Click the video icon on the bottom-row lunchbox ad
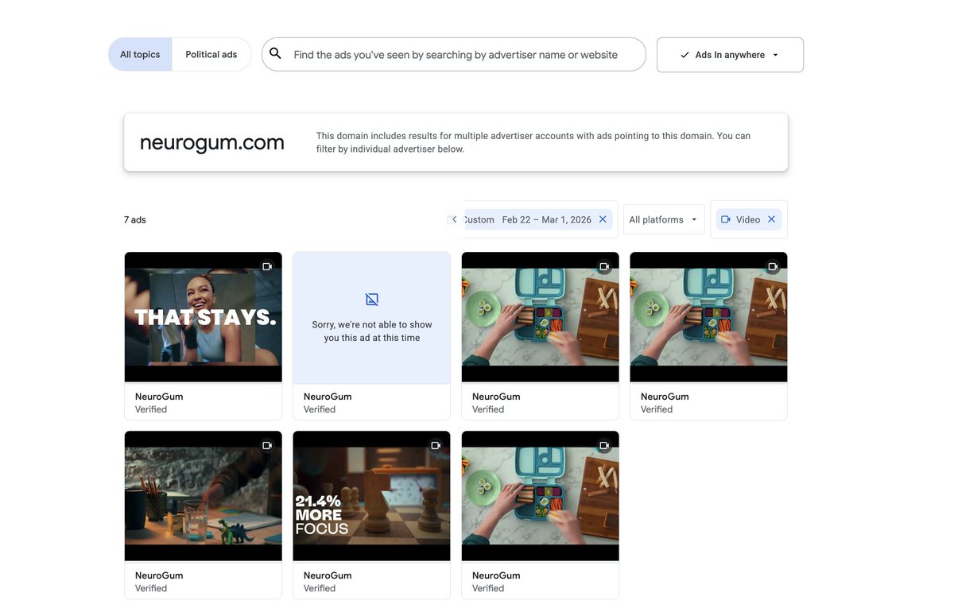Screen dimensions: 954x612 604,445
